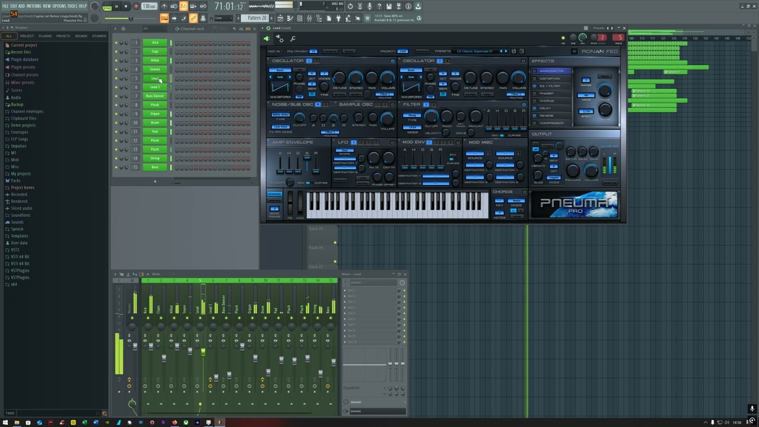Mute the Bass channel LED
Screen dimensions: 759x427
point(116,167)
